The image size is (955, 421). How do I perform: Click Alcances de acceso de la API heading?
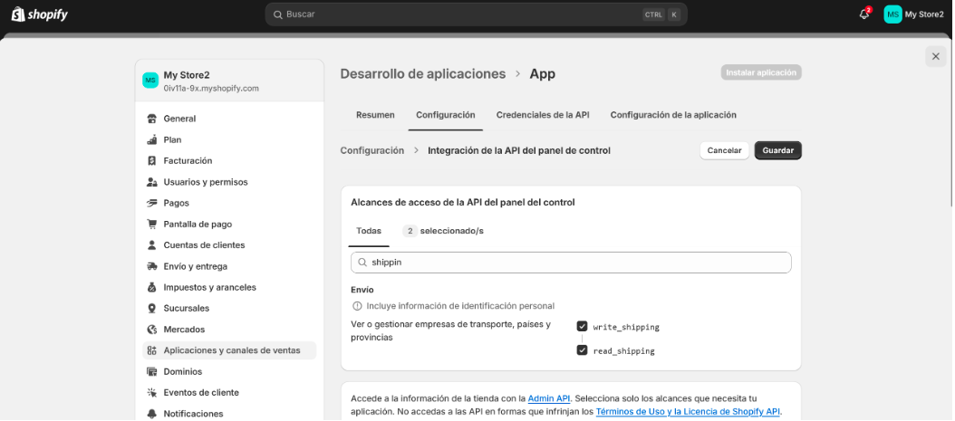[463, 203]
